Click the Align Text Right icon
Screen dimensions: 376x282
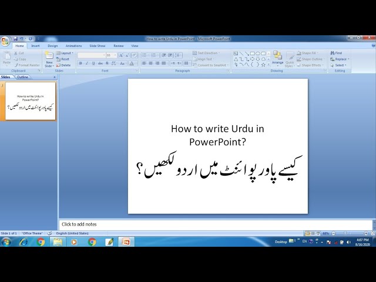click(x=157, y=63)
